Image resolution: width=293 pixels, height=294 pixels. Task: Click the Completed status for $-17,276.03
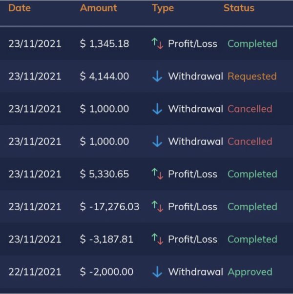pos(252,207)
